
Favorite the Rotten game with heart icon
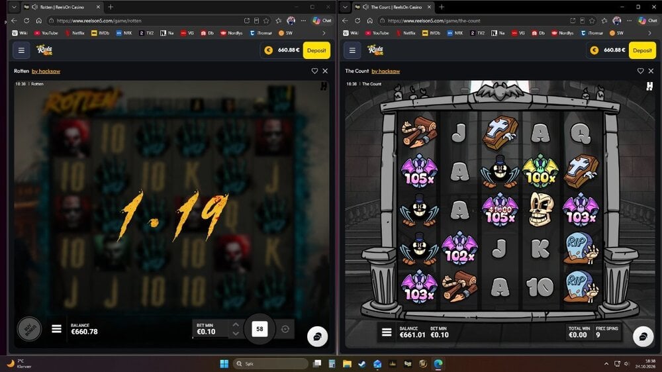click(314, 71)
